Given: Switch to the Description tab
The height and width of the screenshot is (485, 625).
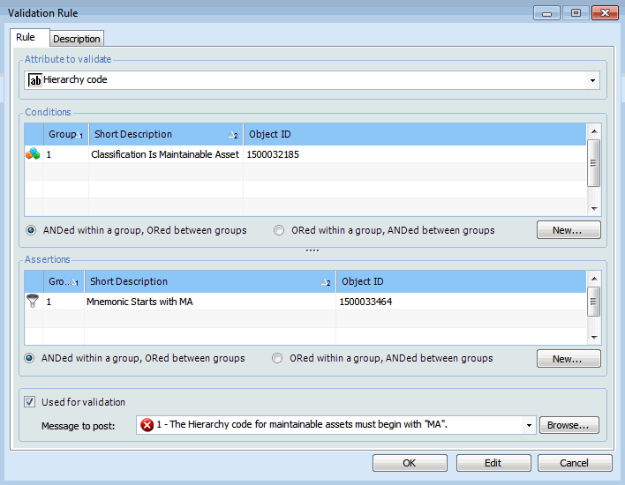Looking at the screenshot, I should (x=77, y=39).
